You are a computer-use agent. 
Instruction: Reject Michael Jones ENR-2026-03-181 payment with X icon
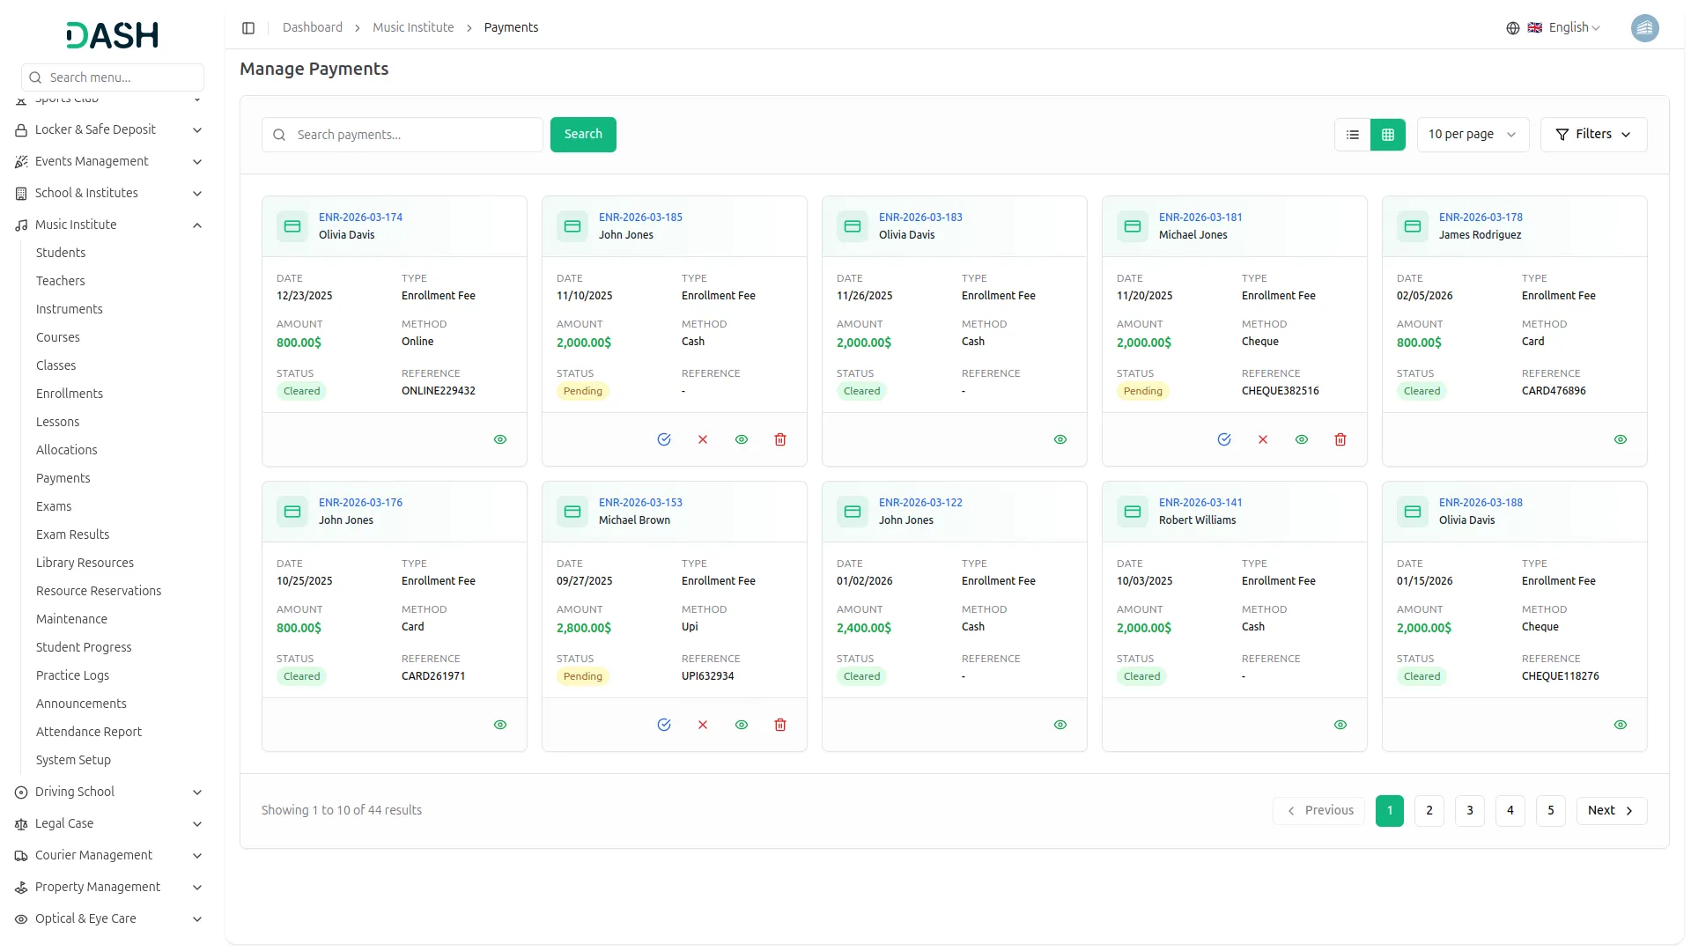coord(1263,439)
